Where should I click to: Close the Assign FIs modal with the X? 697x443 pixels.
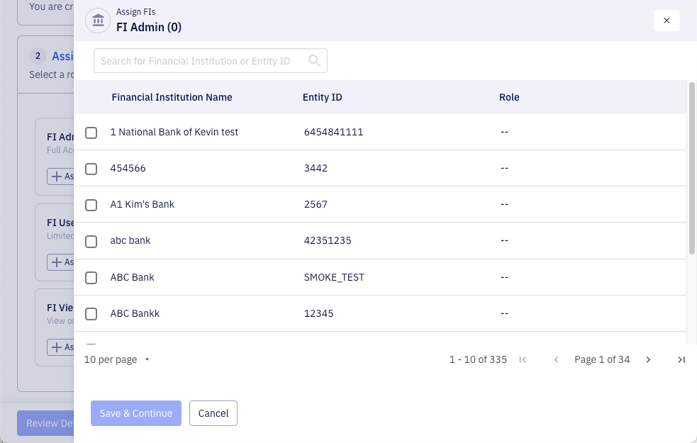pyautogui.click(x=667, y=21)
